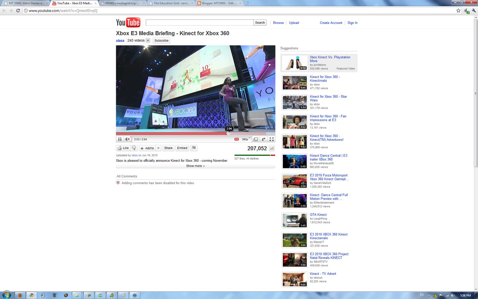
Task: Open the xbox channel link beside 245 videos
Action: point(120,41)
